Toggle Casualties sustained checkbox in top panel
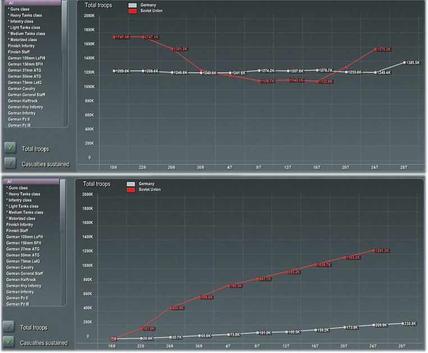The width and height of the screenshot is (428, 353). (x=10, y=164)
